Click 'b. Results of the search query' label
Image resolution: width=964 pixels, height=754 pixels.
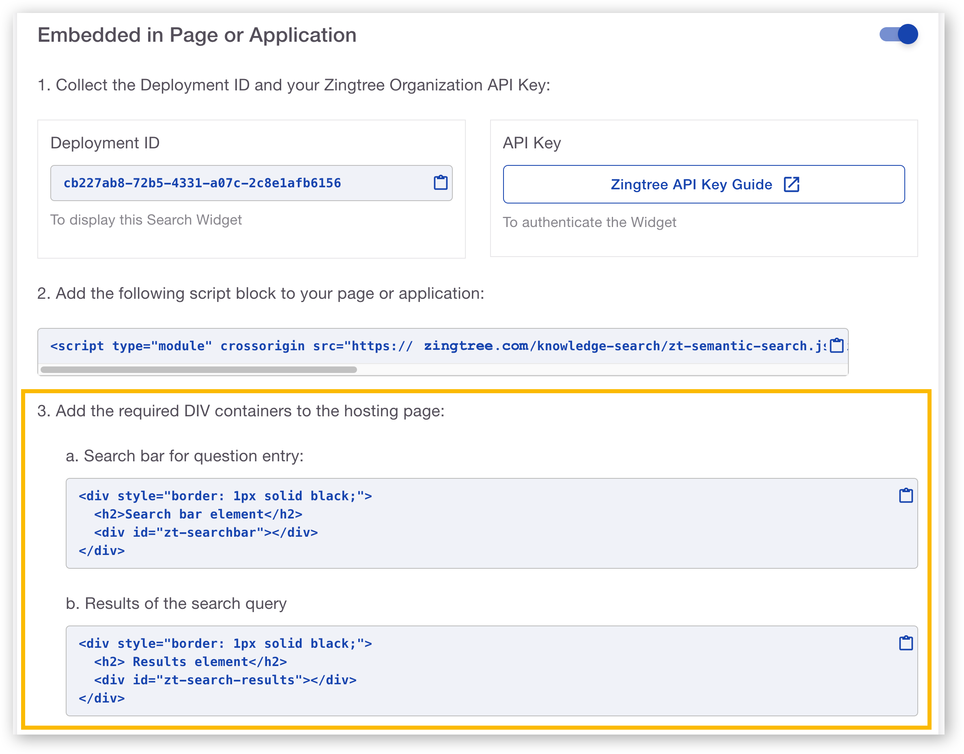coord(176,604)
